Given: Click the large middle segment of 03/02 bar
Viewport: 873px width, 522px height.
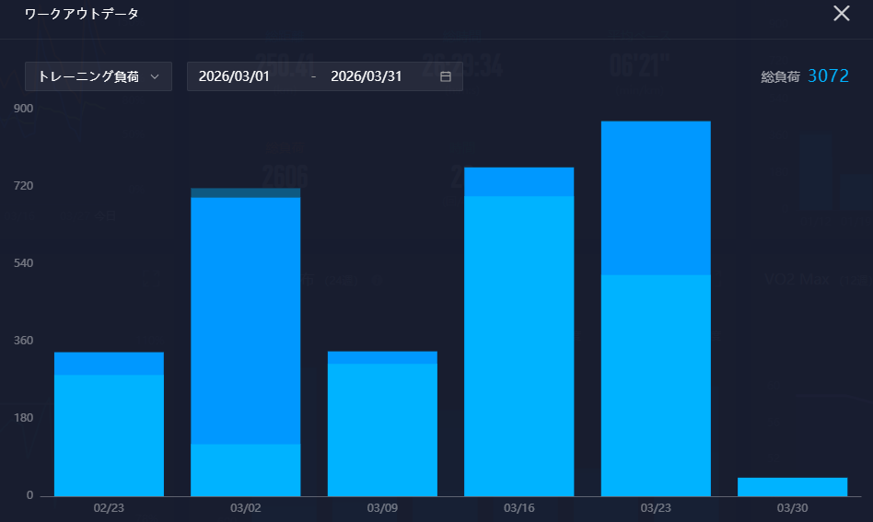Looking at the screenshot, I should [245, 320].
